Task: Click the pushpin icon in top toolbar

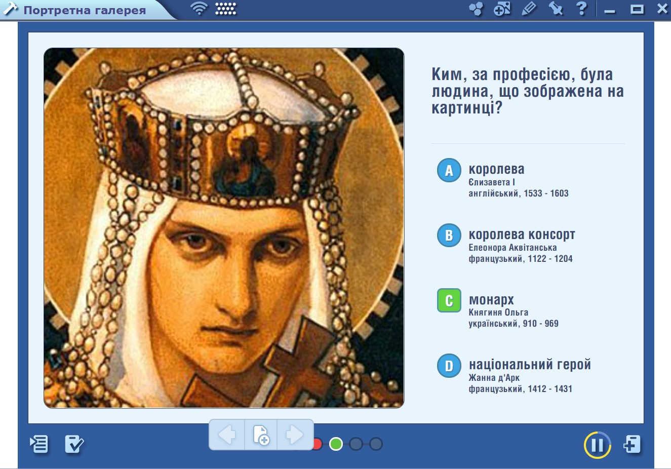Action: [556, 9]
